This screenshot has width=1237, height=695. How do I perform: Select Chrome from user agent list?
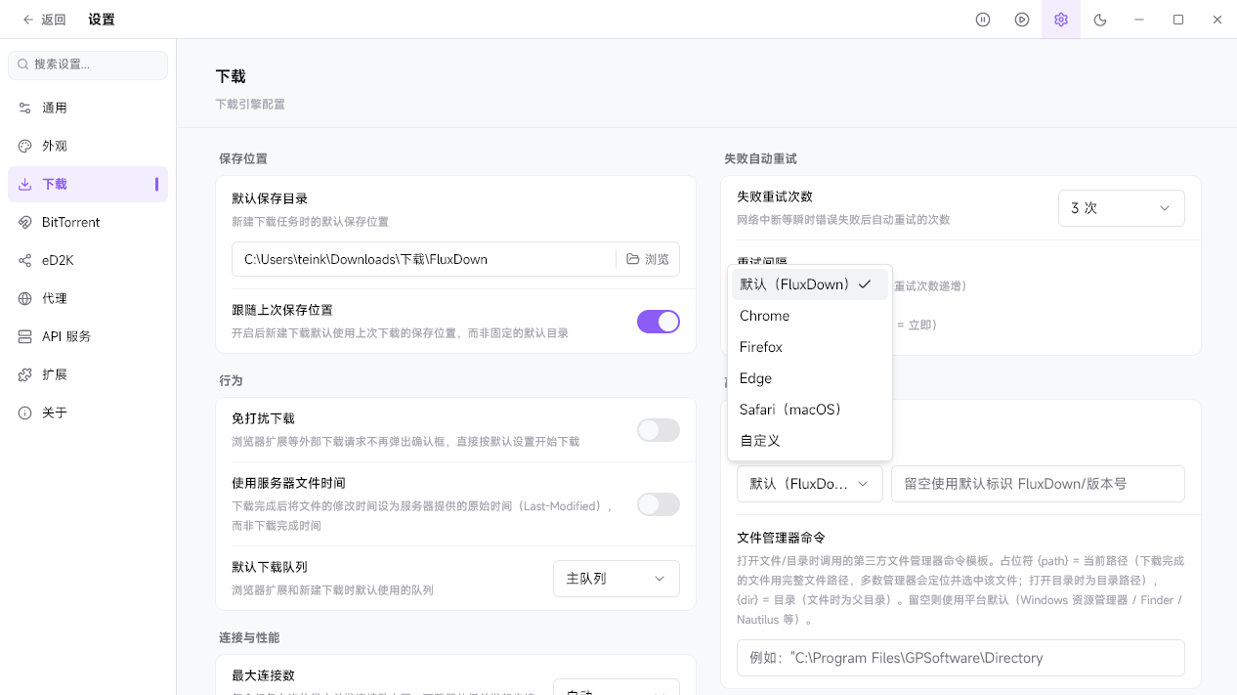(810, 316)
